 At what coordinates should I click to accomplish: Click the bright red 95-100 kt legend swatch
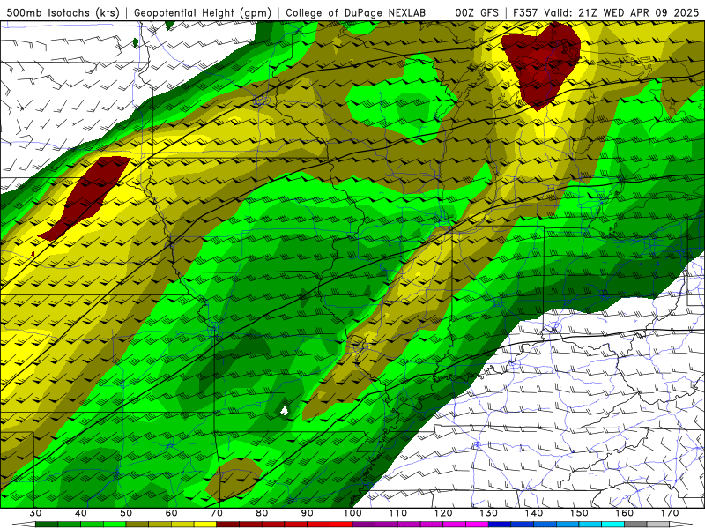pyautogui.click(x=341, y=525)
